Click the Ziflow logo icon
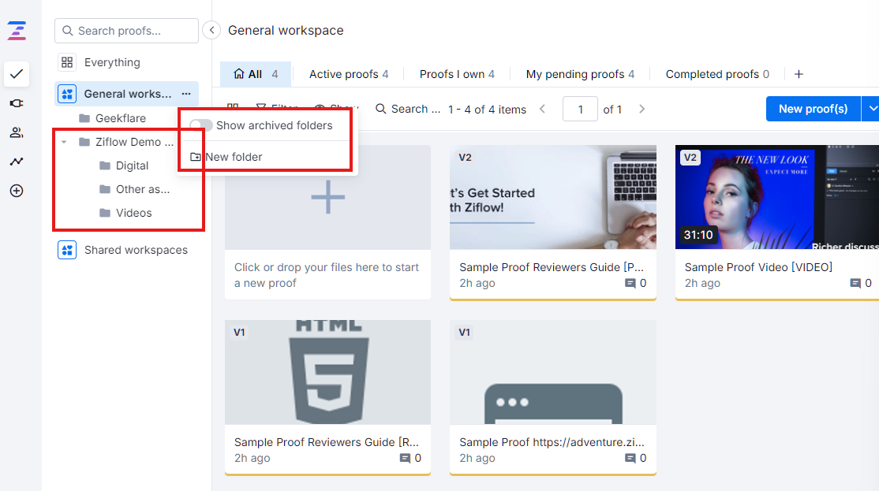879x491 pixels. pos(17,31)
